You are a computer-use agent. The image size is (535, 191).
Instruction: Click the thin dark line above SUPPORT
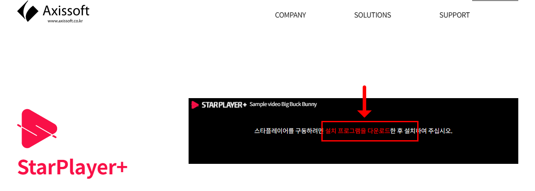click(x=495, y=0)
